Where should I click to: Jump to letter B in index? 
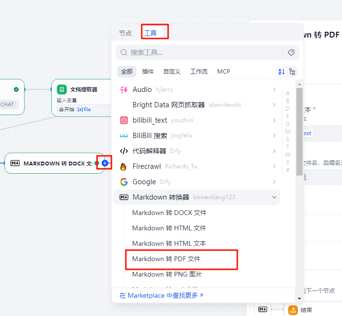point(288,101)
